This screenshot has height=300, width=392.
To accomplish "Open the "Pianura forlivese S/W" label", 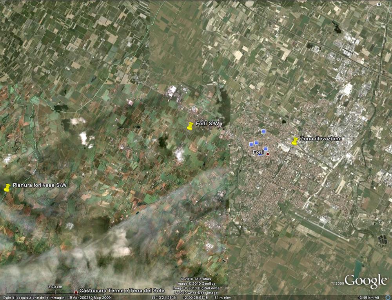I will [x=40, y=185].
